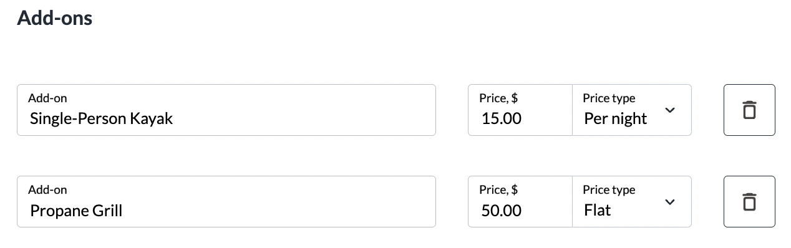Place cursor in the Propane Grill text

[x=76, y=211]
